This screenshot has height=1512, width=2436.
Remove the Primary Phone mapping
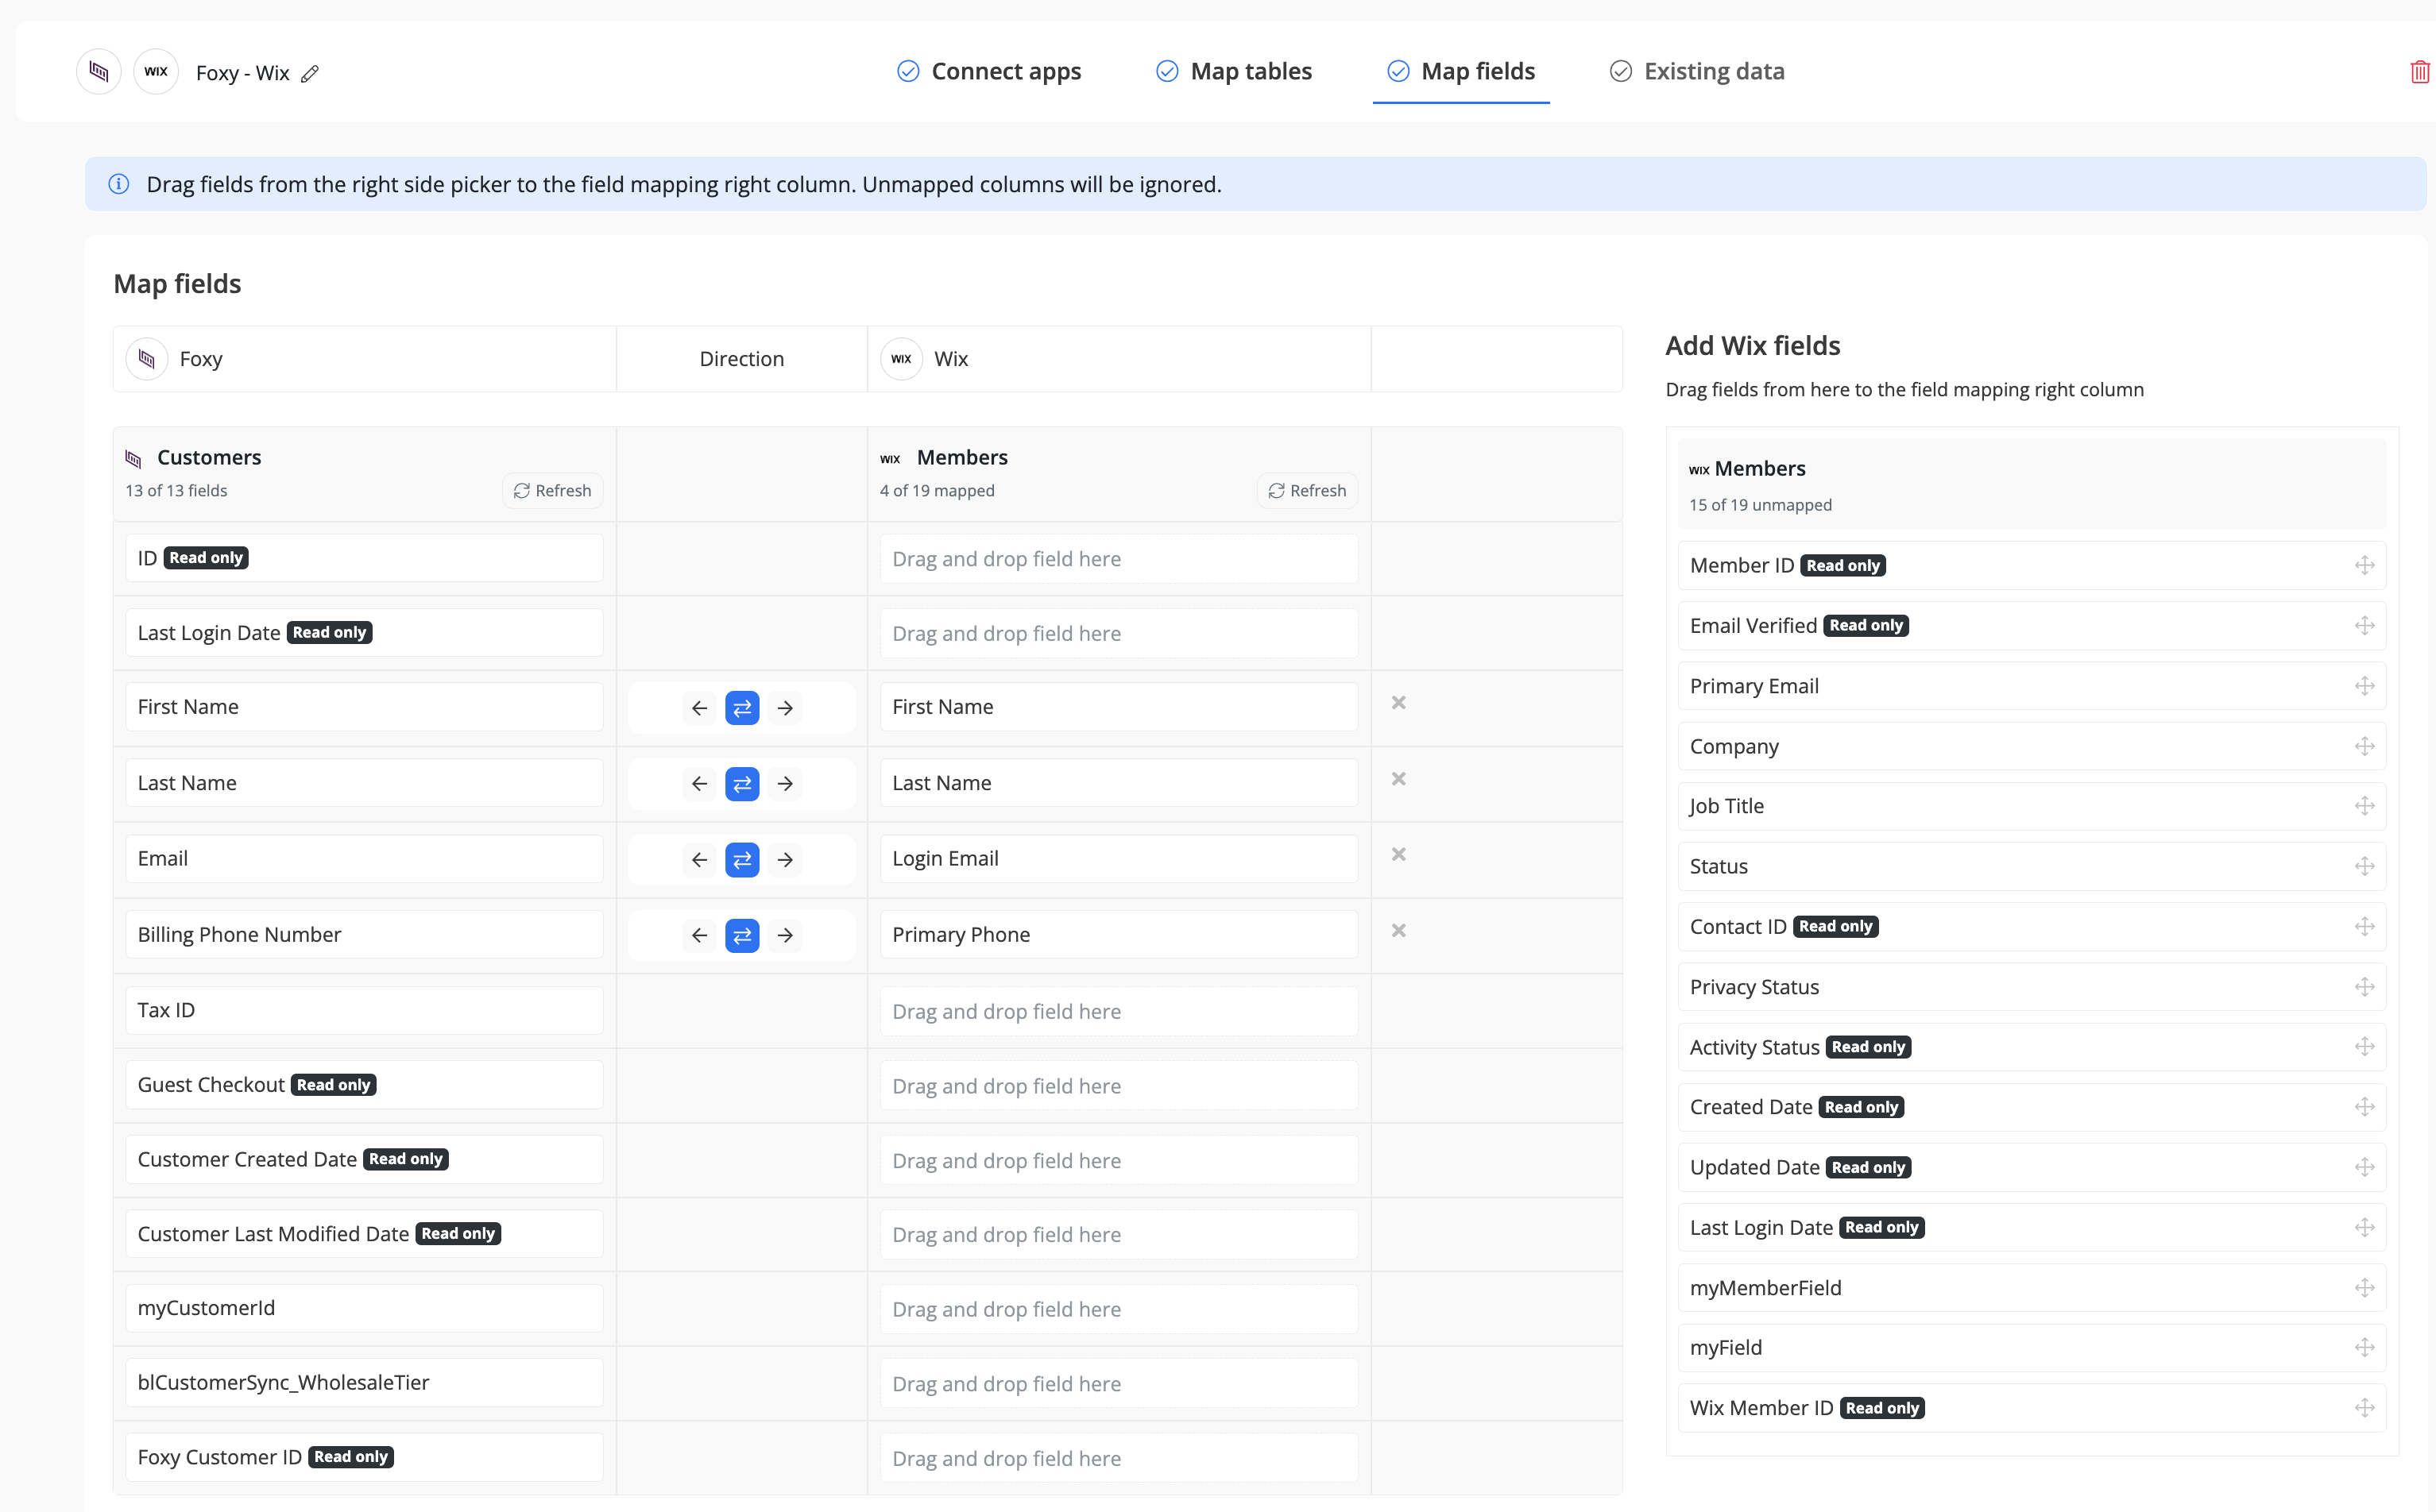1398,930
